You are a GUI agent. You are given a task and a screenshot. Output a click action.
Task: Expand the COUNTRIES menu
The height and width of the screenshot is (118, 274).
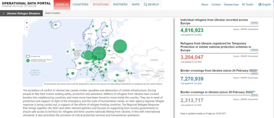(x=80, y=5)
